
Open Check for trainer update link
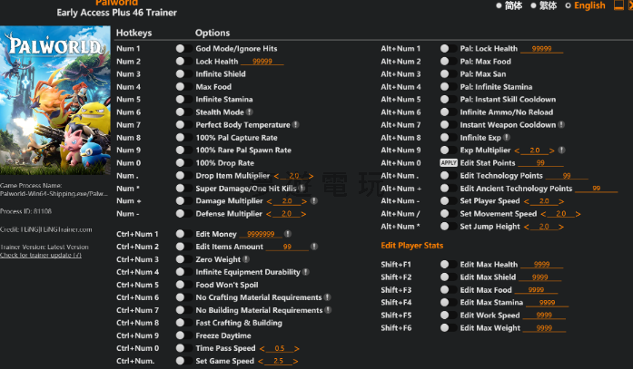[41, 255]
